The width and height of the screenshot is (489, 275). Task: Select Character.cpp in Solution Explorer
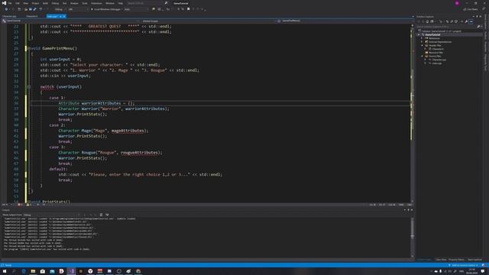coord(439,60)
